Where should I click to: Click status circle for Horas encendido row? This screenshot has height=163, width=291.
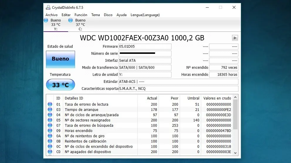[50, 131]
